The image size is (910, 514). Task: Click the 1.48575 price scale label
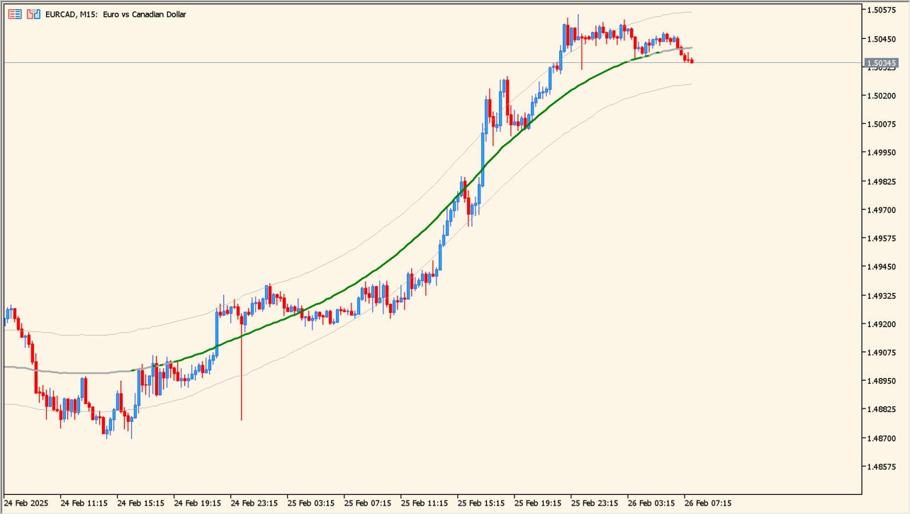[882, 467]
